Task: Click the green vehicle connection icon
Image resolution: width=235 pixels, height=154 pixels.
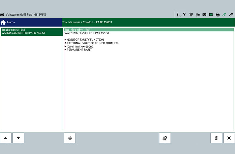Action: tap(224, 15)
